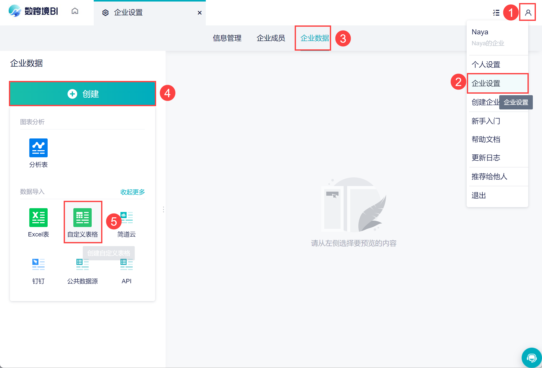Choose 帮助文档 in the dropdown menu
542x368 pixels.
(486, 139)
